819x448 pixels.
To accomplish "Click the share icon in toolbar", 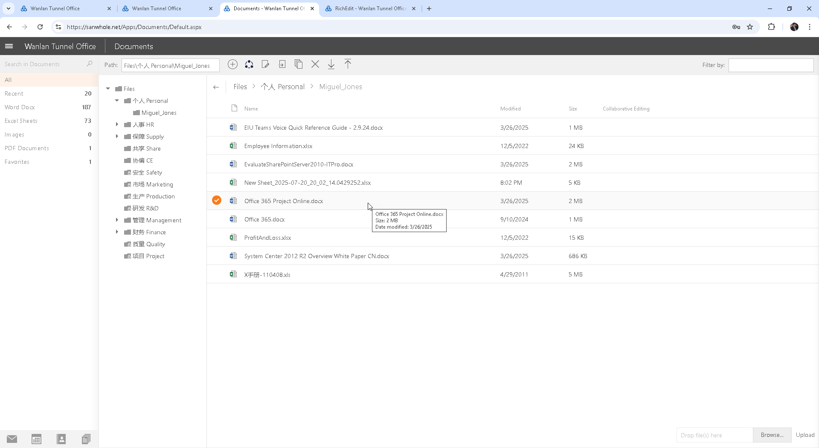I will click(249, 64).
